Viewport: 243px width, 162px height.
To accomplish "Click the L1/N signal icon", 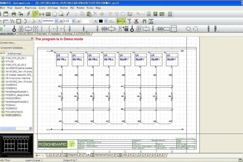I will pos(151,21).
